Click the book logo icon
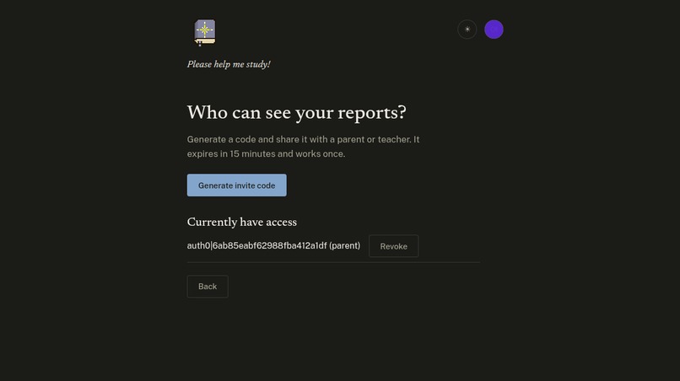Viewport: 680px width, 381px height. pyautogui.click(x=205, y=33)
